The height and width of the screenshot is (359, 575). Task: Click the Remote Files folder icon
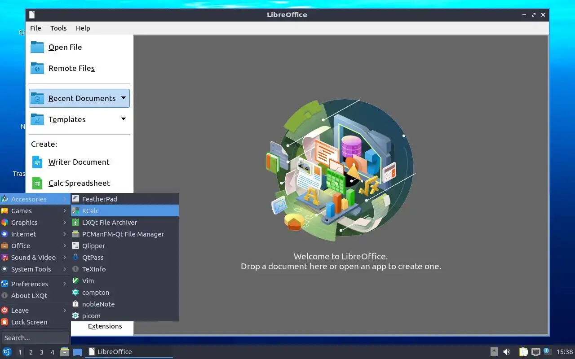coord(37,68)
